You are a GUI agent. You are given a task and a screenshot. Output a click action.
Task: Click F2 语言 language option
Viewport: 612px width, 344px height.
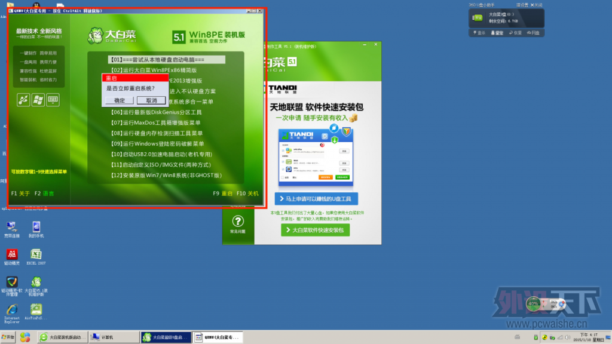tap(44, 193)
